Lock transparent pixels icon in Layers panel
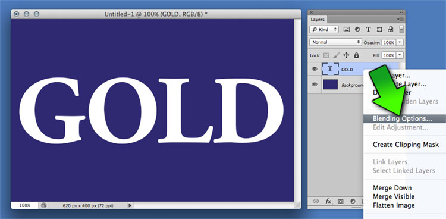This screenshot has width=446, height=219. pyautogui.click(x=326, y=55)
